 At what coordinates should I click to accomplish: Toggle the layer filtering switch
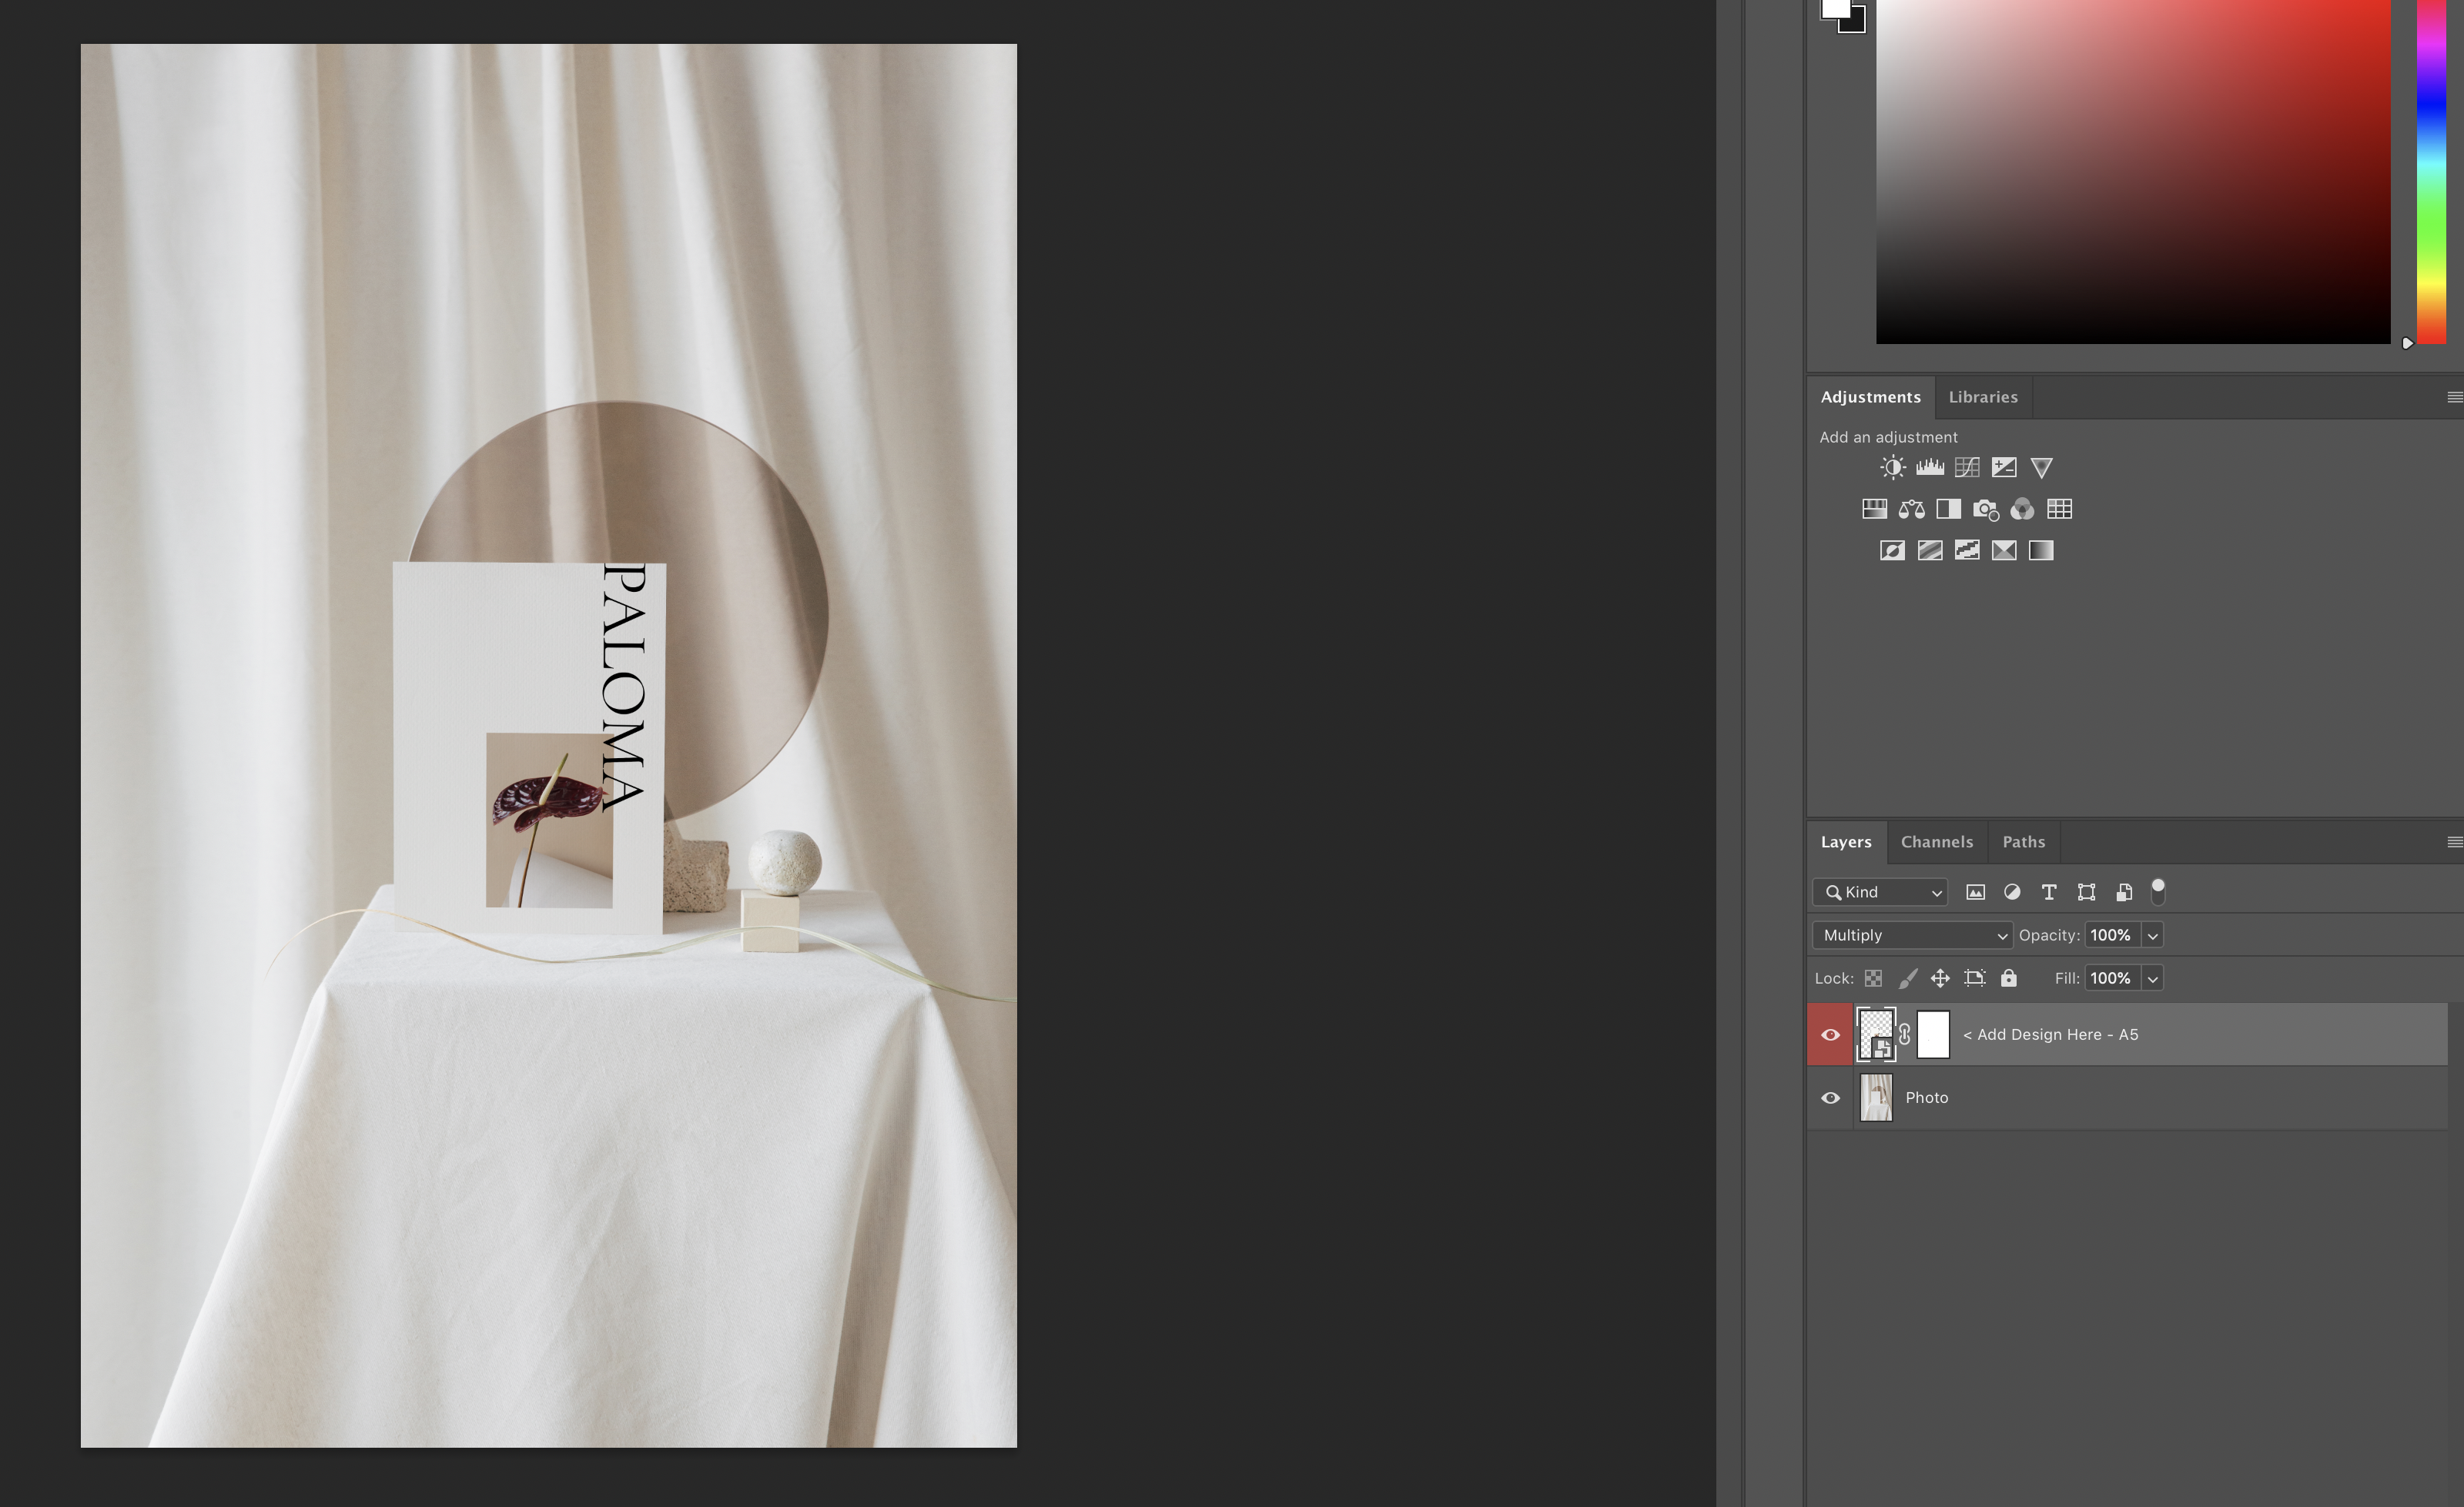click(2158, 890)
